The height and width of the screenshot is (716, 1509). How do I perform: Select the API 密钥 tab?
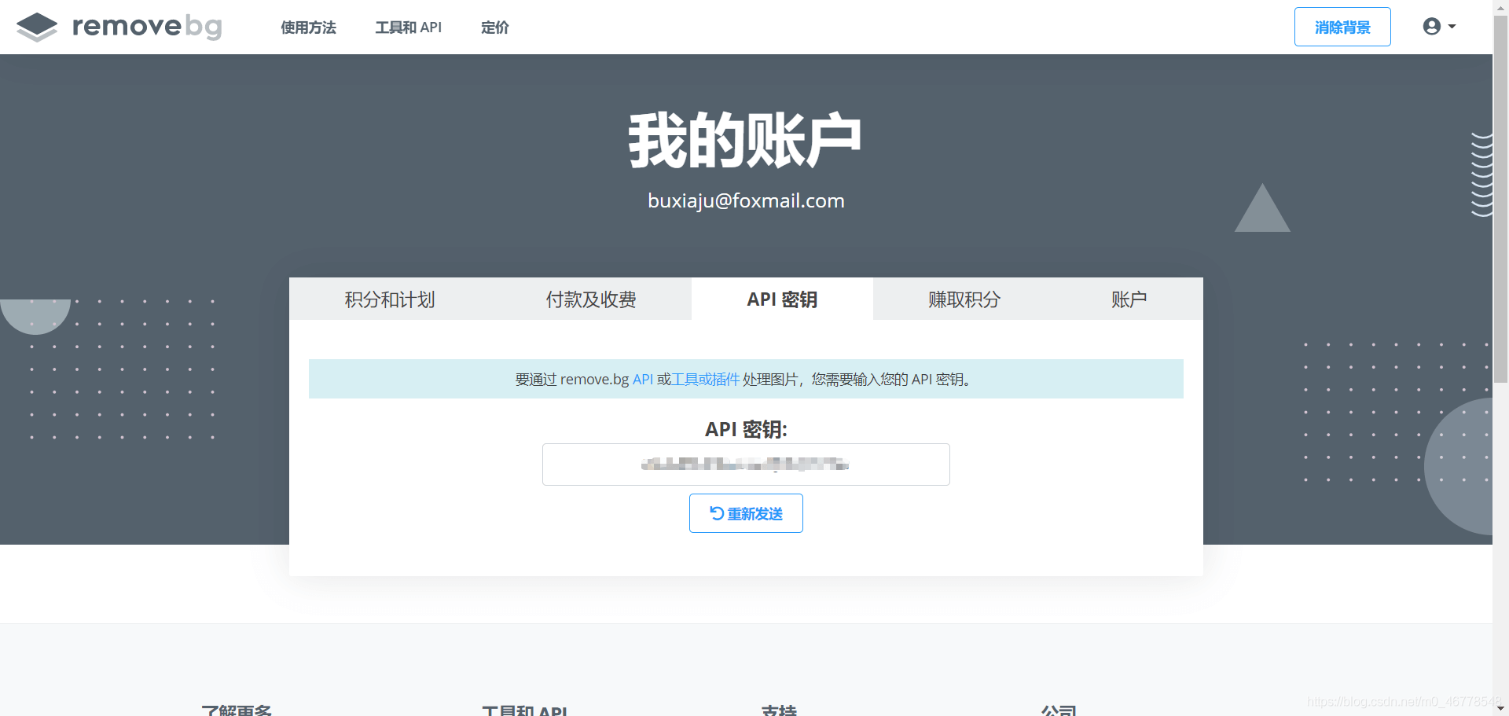[782, 299]
